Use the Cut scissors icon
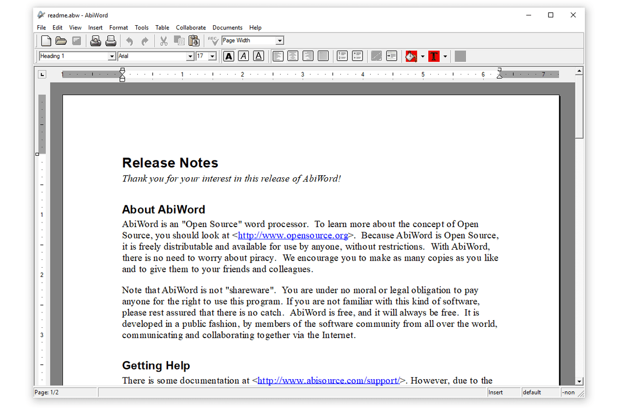Image resolution: width=617 pixels, height=411 pixels. tap(164, 40)
